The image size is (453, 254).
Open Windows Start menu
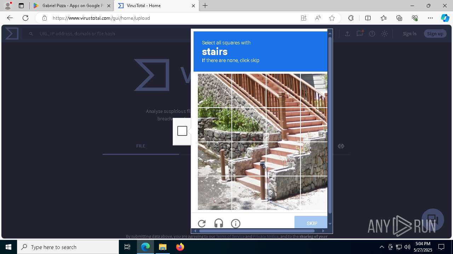[8, 247]
